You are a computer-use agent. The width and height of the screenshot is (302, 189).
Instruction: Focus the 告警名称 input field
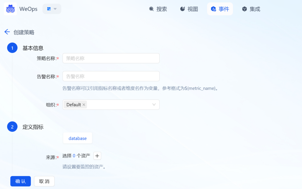(111, 76)
